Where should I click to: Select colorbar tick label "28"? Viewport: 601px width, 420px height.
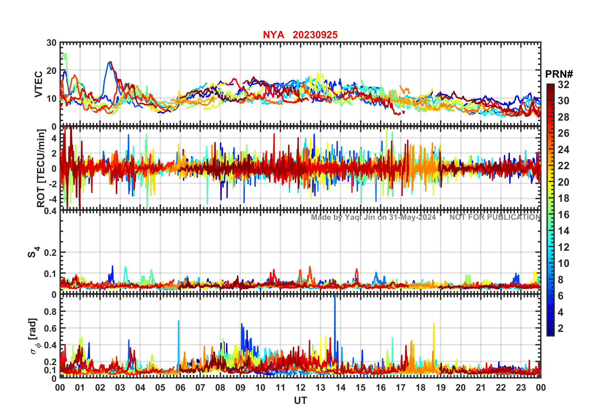(563, 117)
